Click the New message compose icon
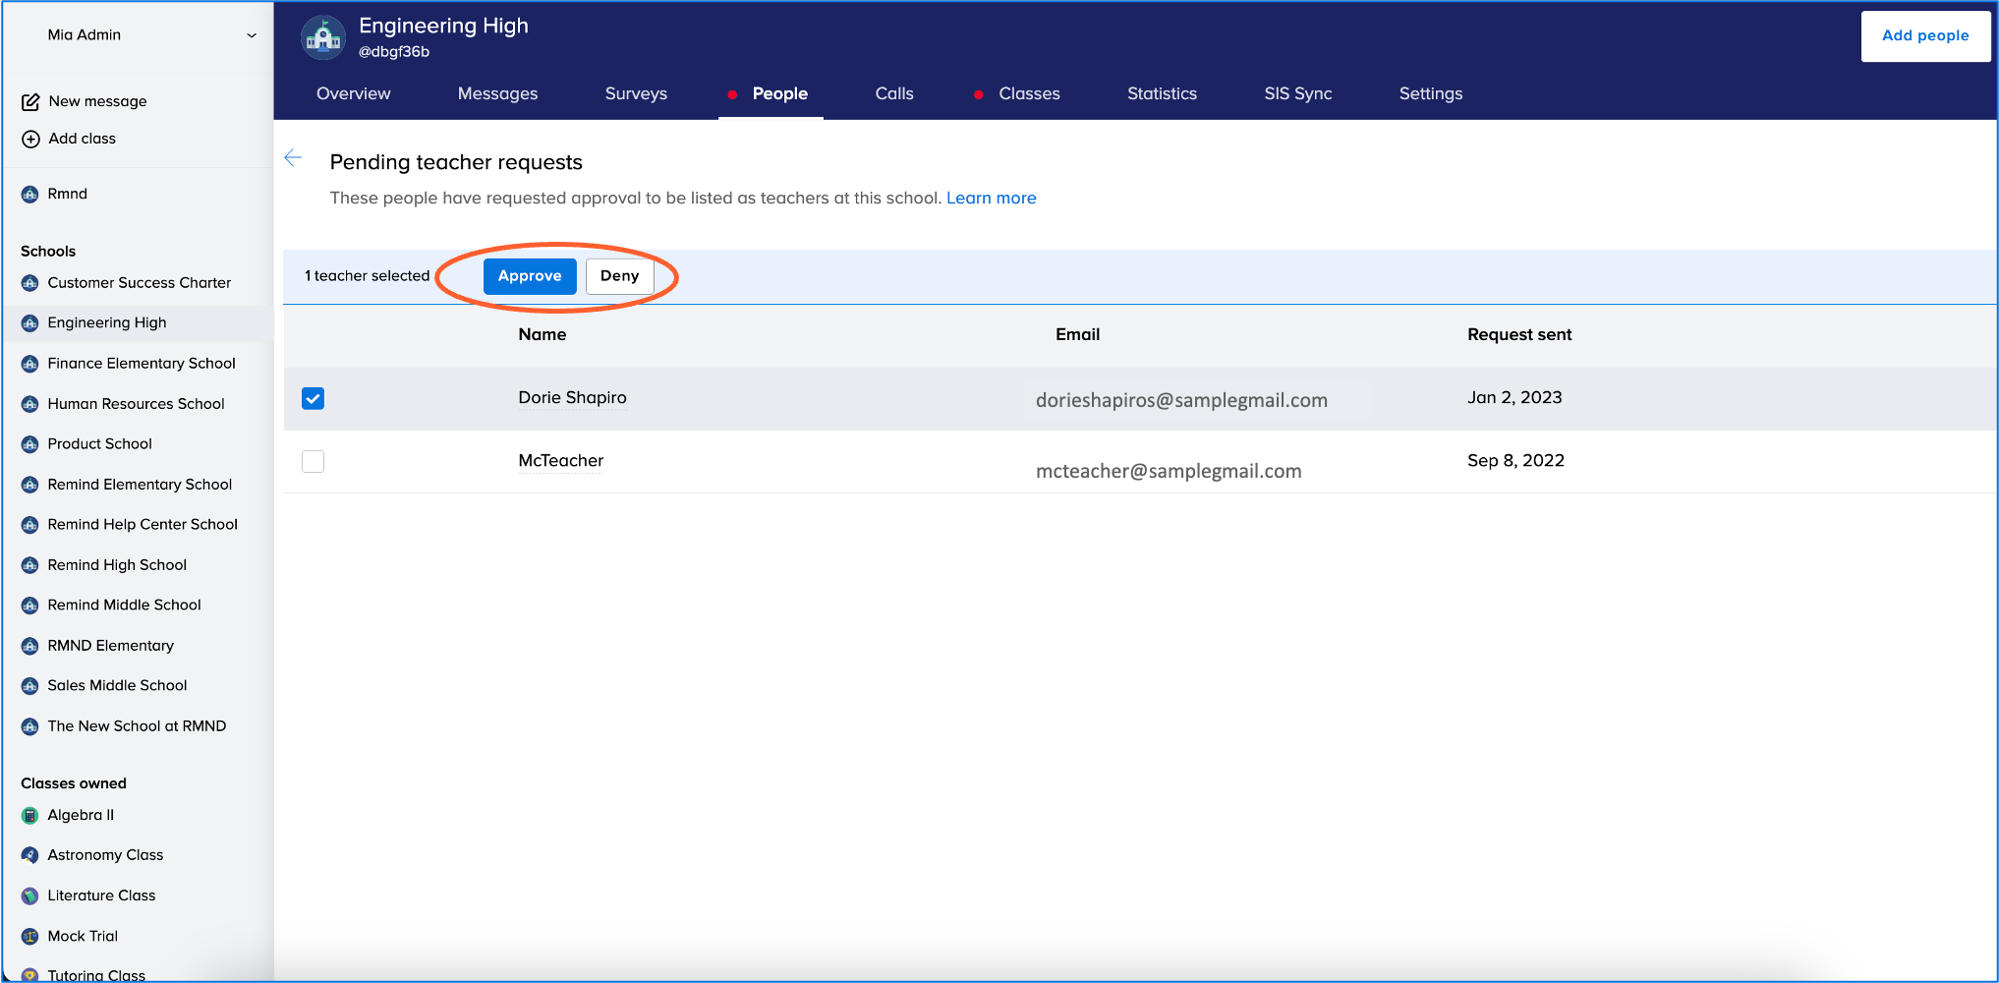 [x=30, y=101]
